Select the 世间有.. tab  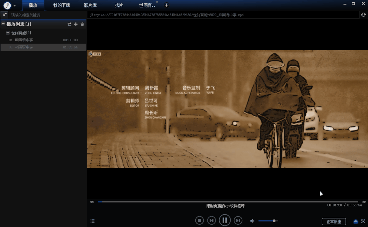(147, 5)
